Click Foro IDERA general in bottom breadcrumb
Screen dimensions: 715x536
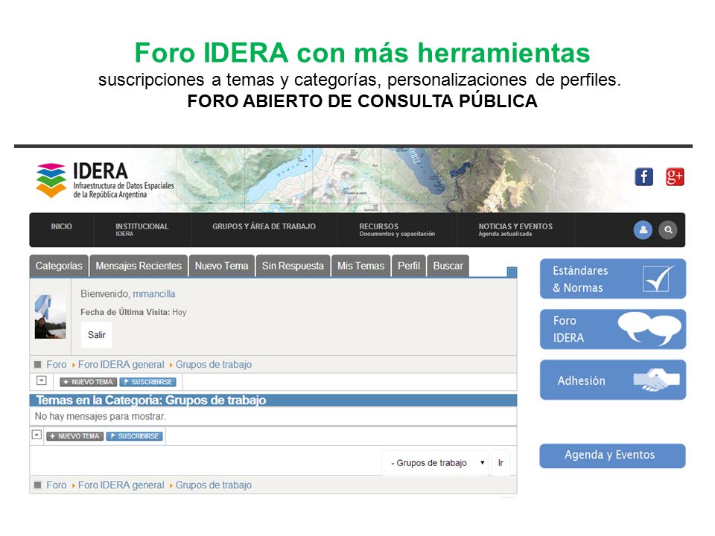click(121, 485)
